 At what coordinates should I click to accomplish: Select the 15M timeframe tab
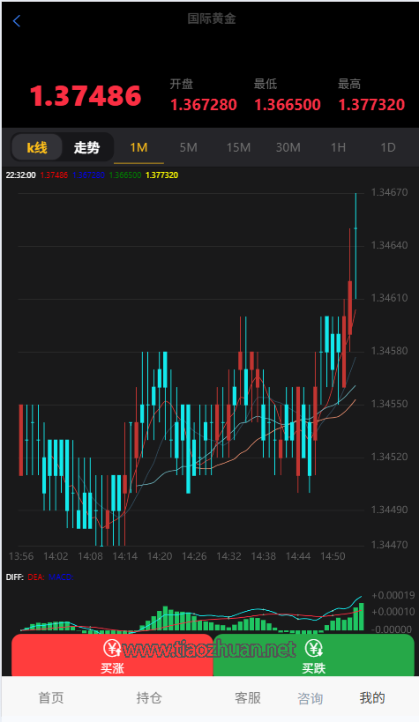tap(238, 148)
